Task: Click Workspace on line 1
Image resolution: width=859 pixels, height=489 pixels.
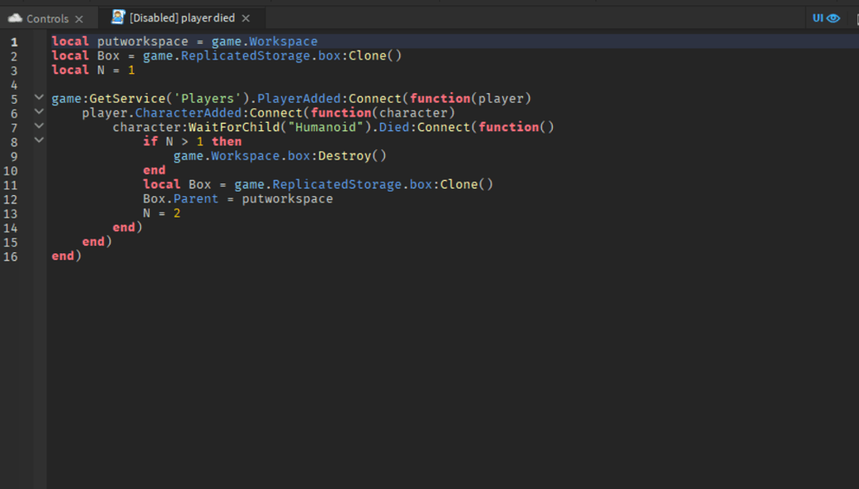Action: [283, 42]
